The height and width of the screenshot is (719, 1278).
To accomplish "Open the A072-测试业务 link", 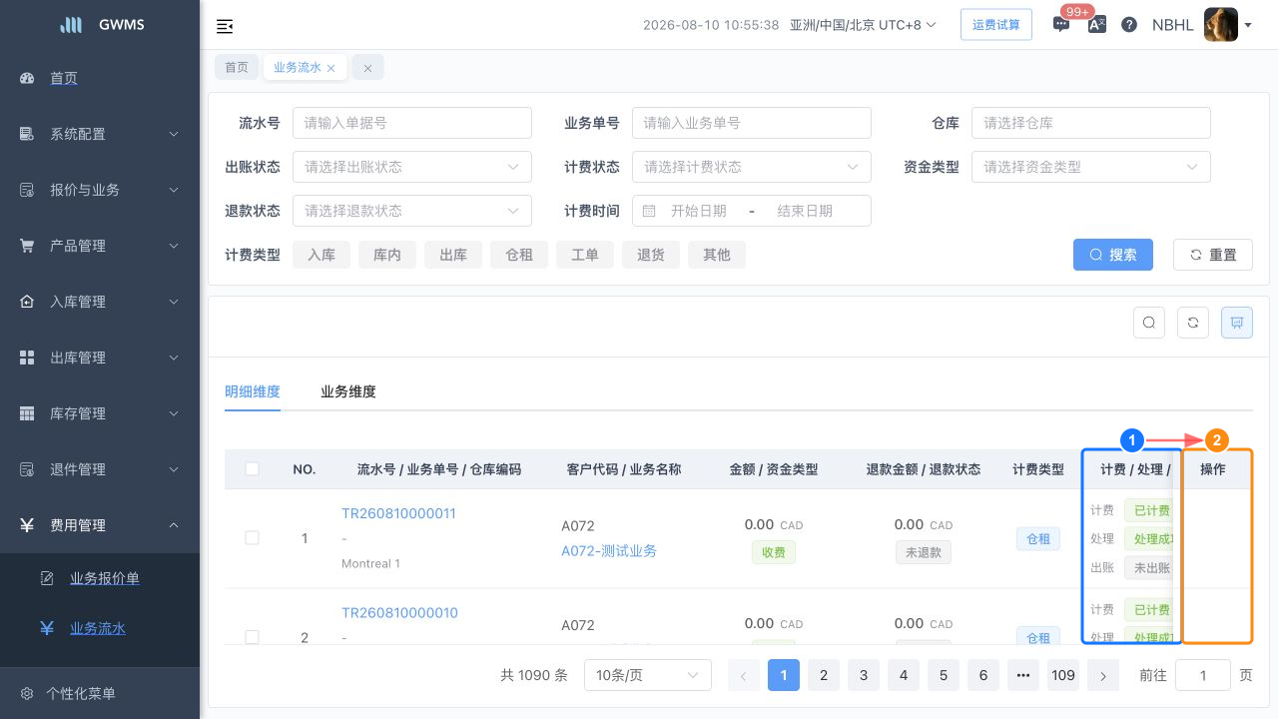I will coord(609,550).
